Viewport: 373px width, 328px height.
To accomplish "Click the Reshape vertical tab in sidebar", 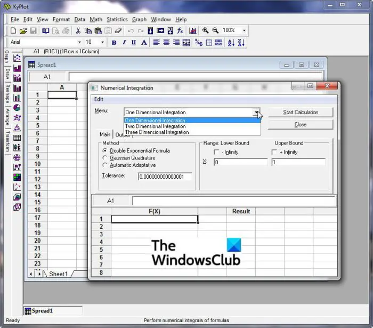I will pyautogui.click(x=7, y=93).
